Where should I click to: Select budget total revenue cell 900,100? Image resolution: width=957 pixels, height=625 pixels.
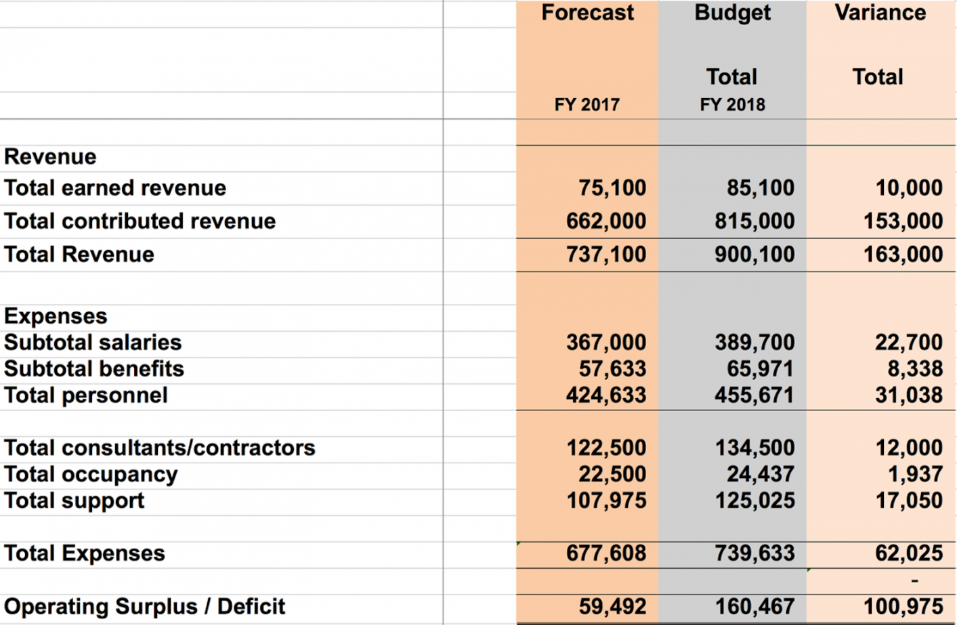pyautogui.click(x=754, y=255)
